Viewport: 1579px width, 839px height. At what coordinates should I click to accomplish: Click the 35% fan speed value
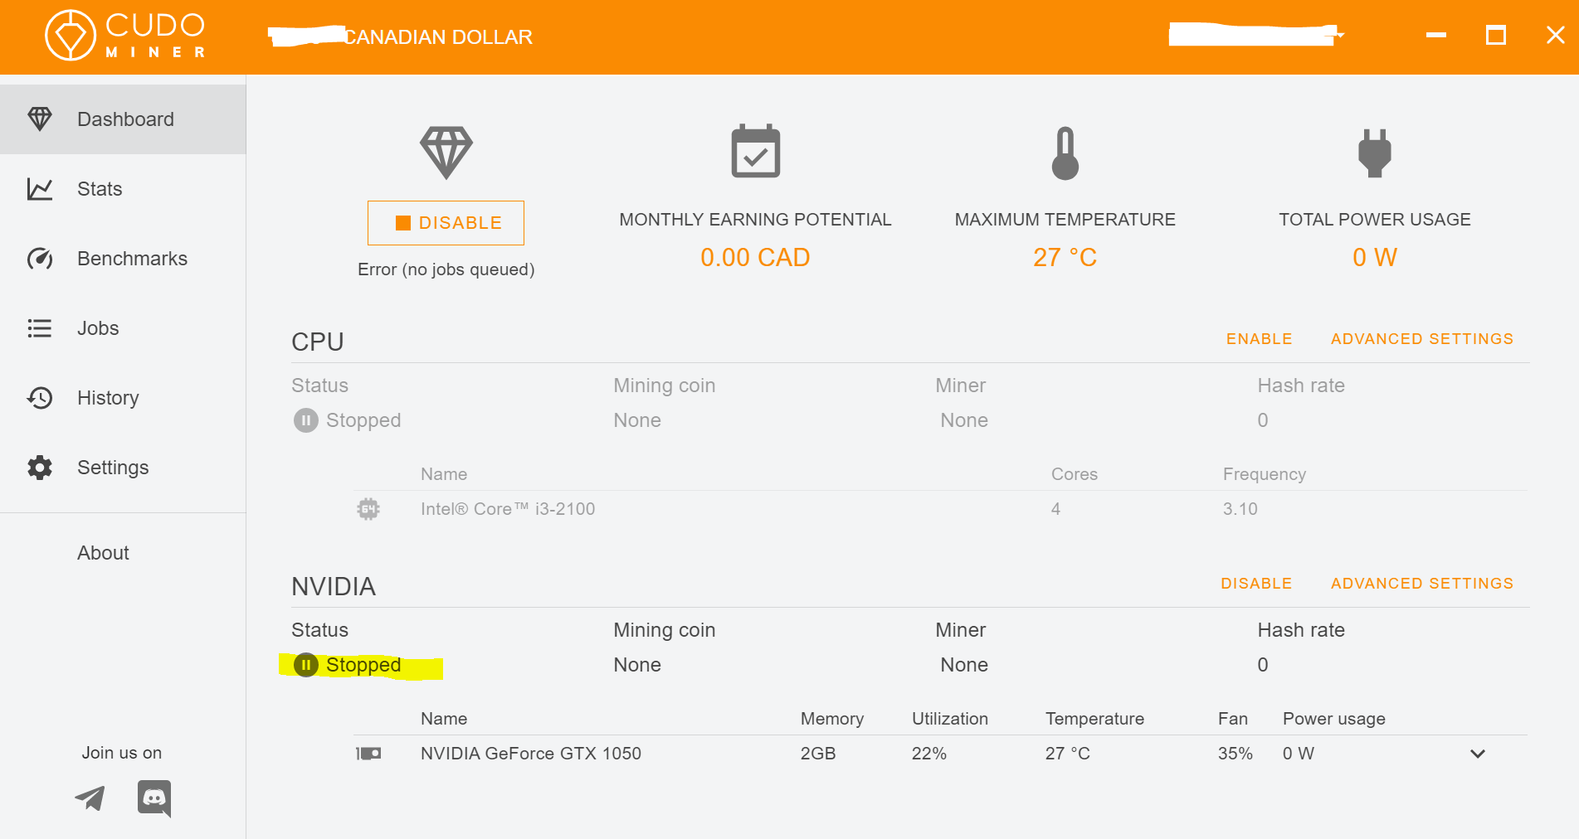click(x=1235, y=754)
